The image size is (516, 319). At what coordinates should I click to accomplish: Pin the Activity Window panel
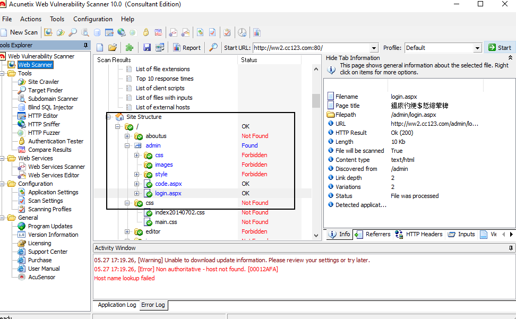point(511,248)
